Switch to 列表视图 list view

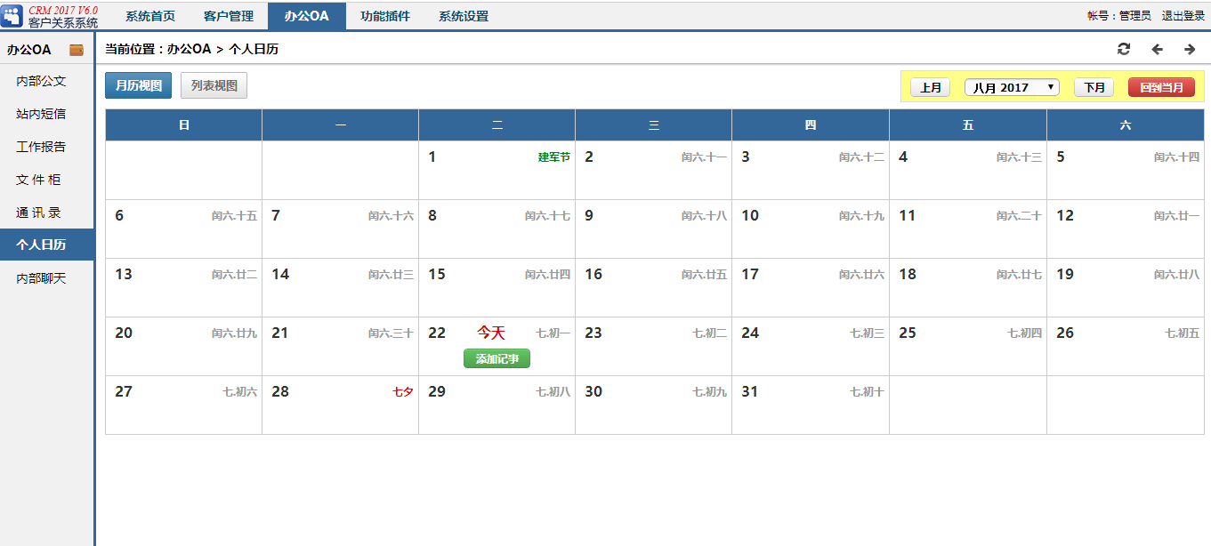[x=214, y=85]
